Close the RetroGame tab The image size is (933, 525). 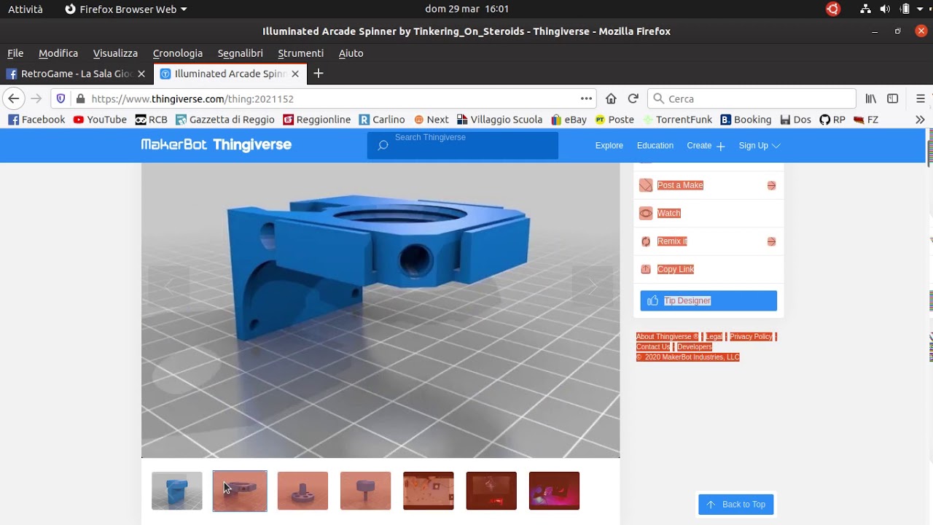tap(141, 74)
